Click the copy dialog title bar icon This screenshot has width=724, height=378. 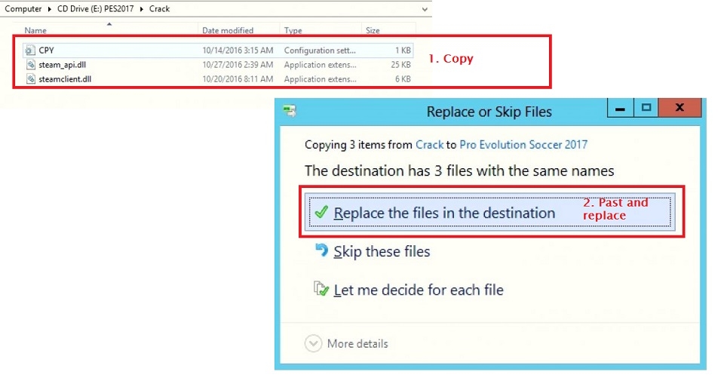pyautogui.click(x=290, y=111)
